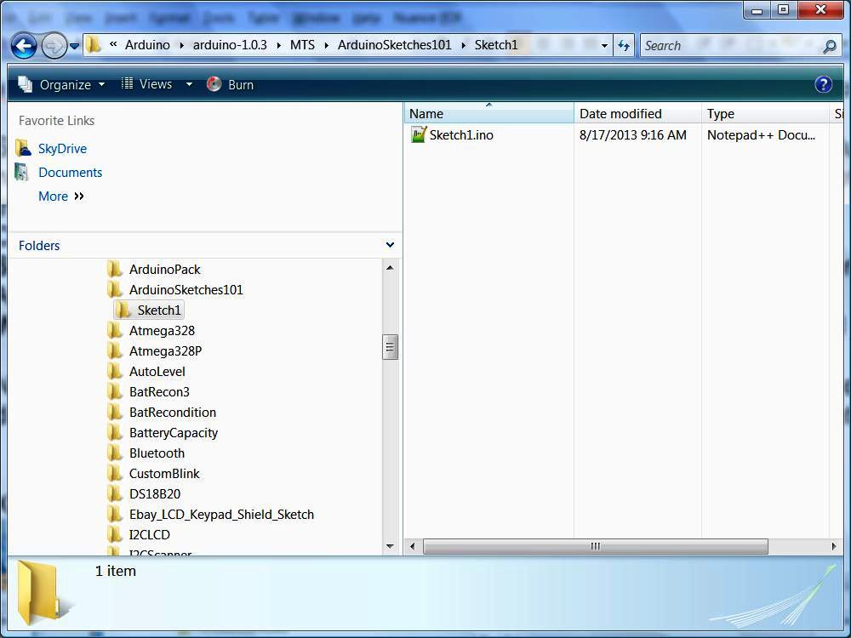The image size is (851, 638).
Task: Expand arrow after MTS breadcrumb
Action: pos(327,46)
